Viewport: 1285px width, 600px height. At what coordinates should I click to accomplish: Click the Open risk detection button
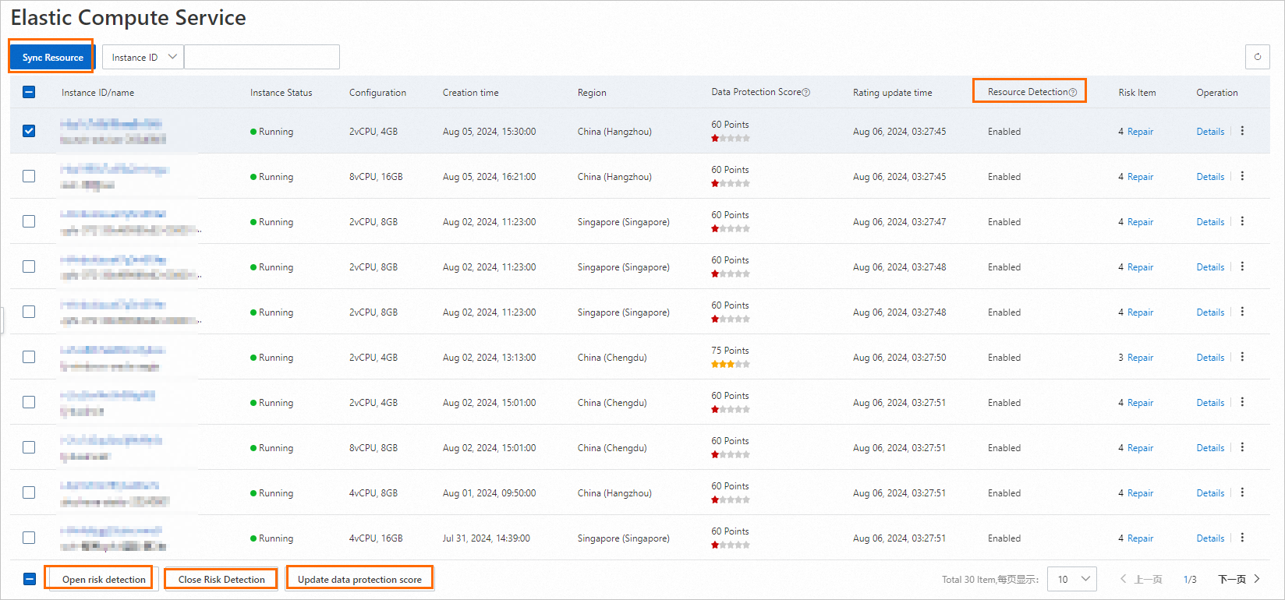104,579
